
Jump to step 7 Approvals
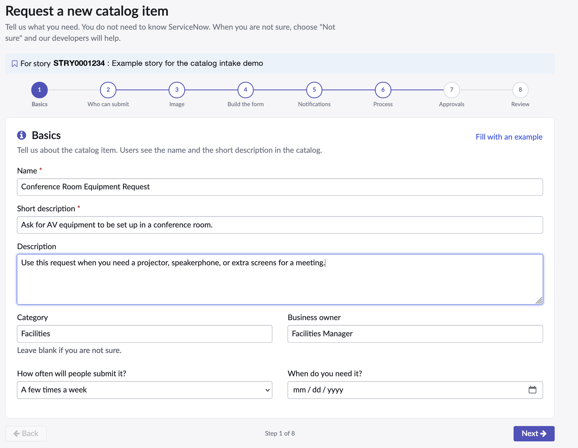(x=452, y=90)
